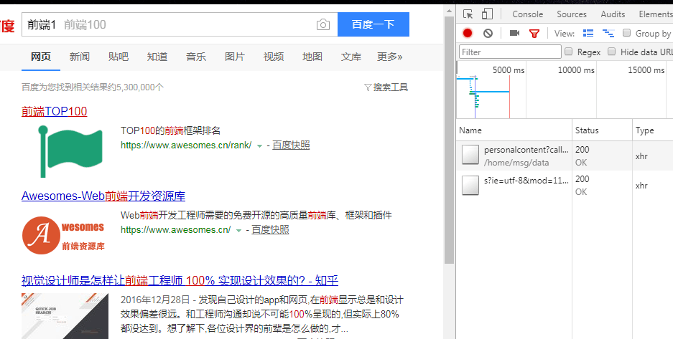This screenshot has width=673, height=339.
Task: Select the 网页 search tab
Action: (x=41, y=57)
